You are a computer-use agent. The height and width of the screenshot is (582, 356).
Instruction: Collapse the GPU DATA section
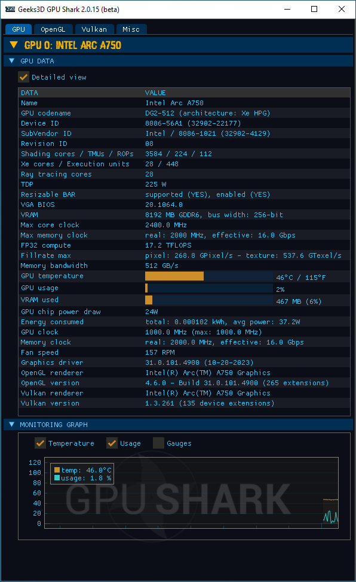coord(11,61)
